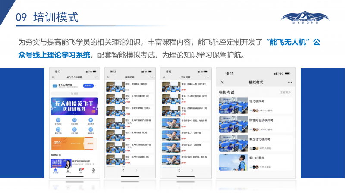Go back using arrow on 基础习题 page
The height and width of the screenshot is (193, 345).
click(x=123, y=170)
